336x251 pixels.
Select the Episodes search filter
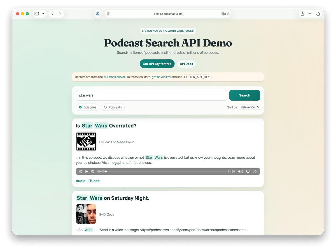coord(87,107)
